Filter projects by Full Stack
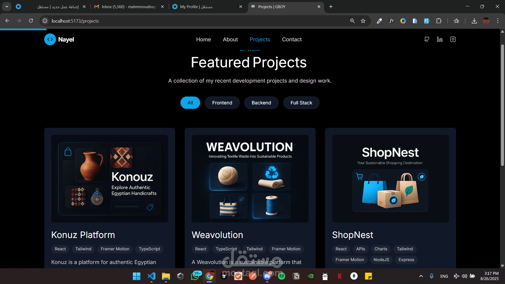 click(301, 103)
